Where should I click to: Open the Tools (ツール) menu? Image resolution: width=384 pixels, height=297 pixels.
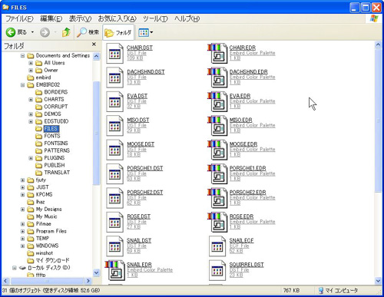[x=155, y=18]
